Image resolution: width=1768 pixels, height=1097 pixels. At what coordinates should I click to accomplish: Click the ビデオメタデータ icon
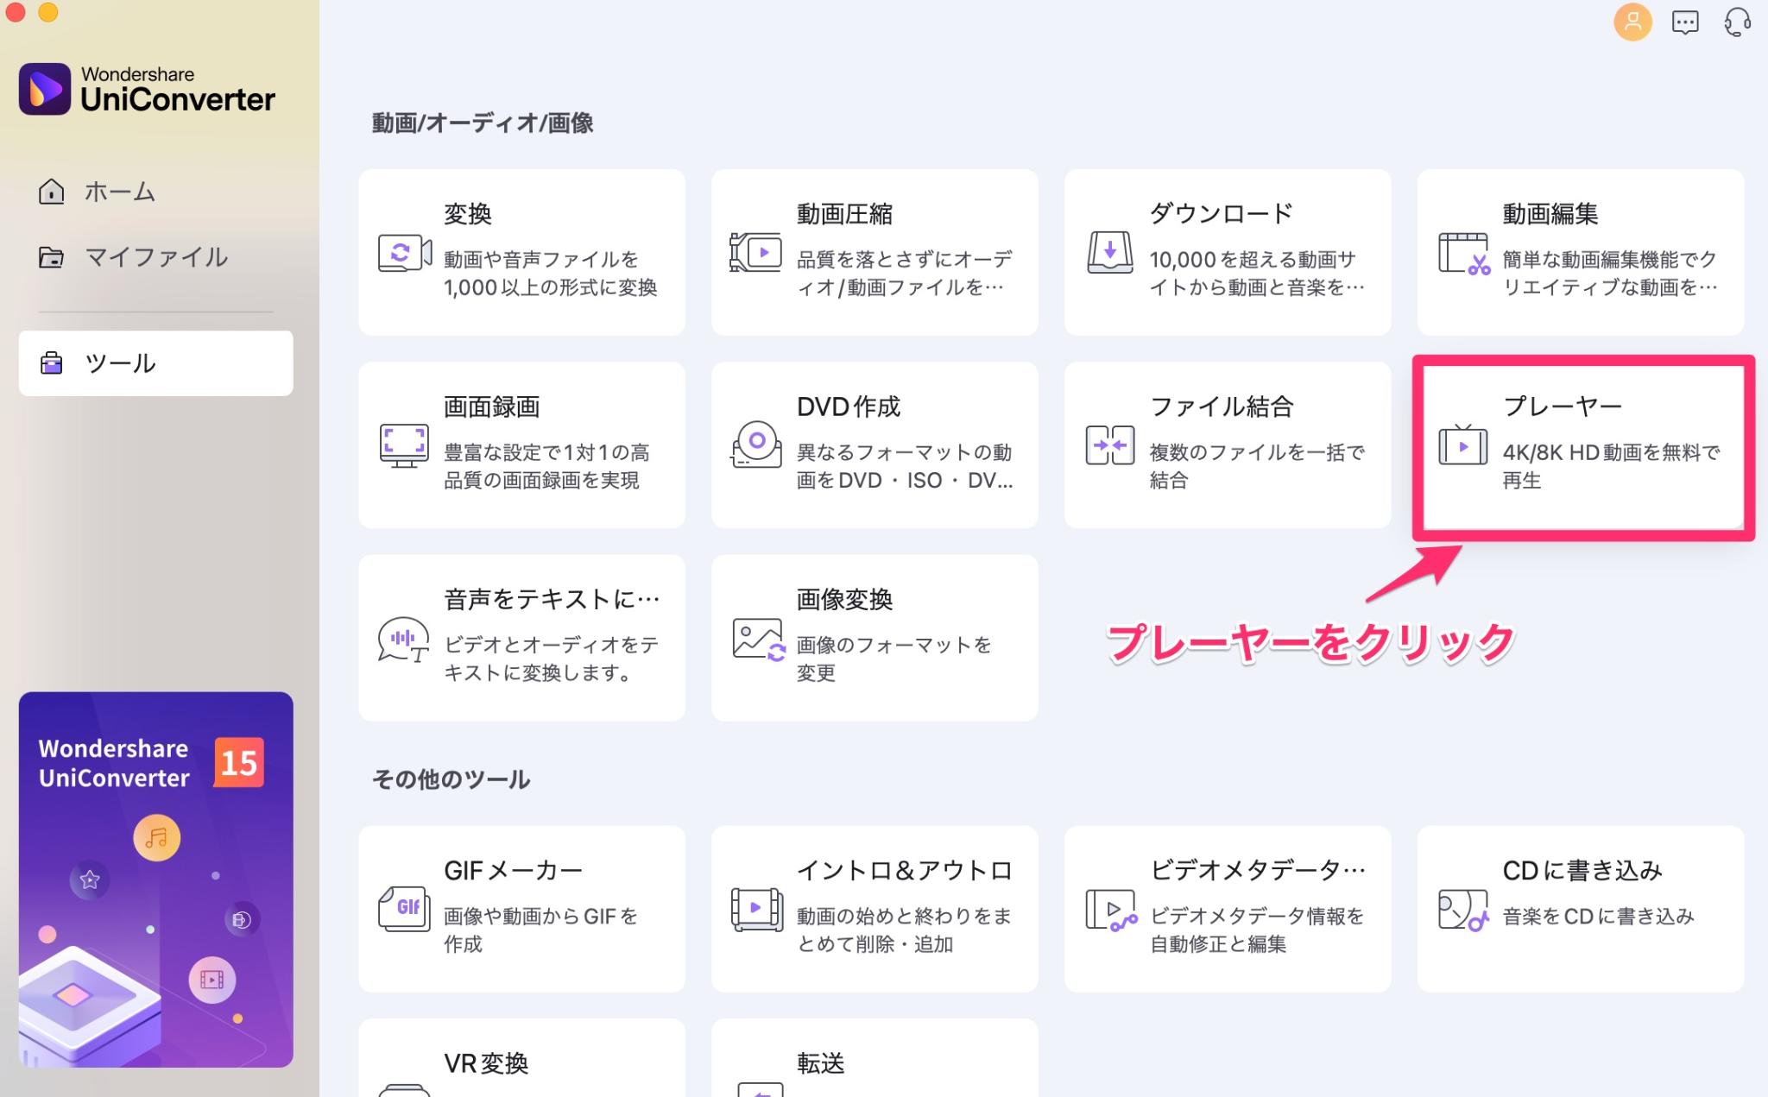pyautogui.click(x=1111, y=911)
